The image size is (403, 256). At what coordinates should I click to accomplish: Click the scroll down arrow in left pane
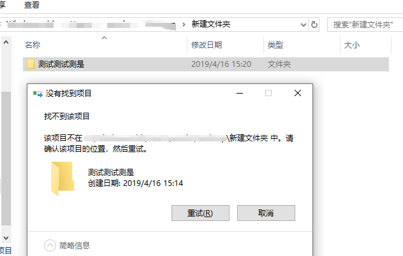pos(6,238)
